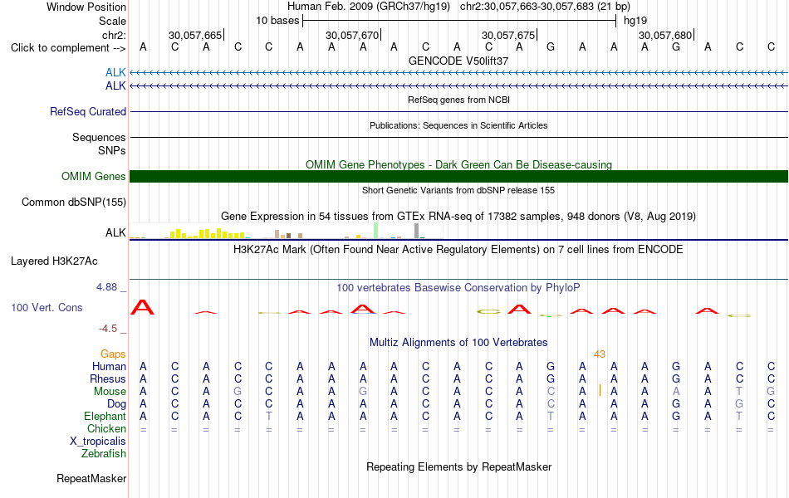Select the light-blue ALK GENCODE label
The image size is (789, 498).
115,73
